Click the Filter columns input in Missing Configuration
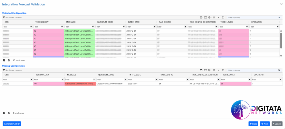This screenshot has width=285, height=129. coord(252,70)
